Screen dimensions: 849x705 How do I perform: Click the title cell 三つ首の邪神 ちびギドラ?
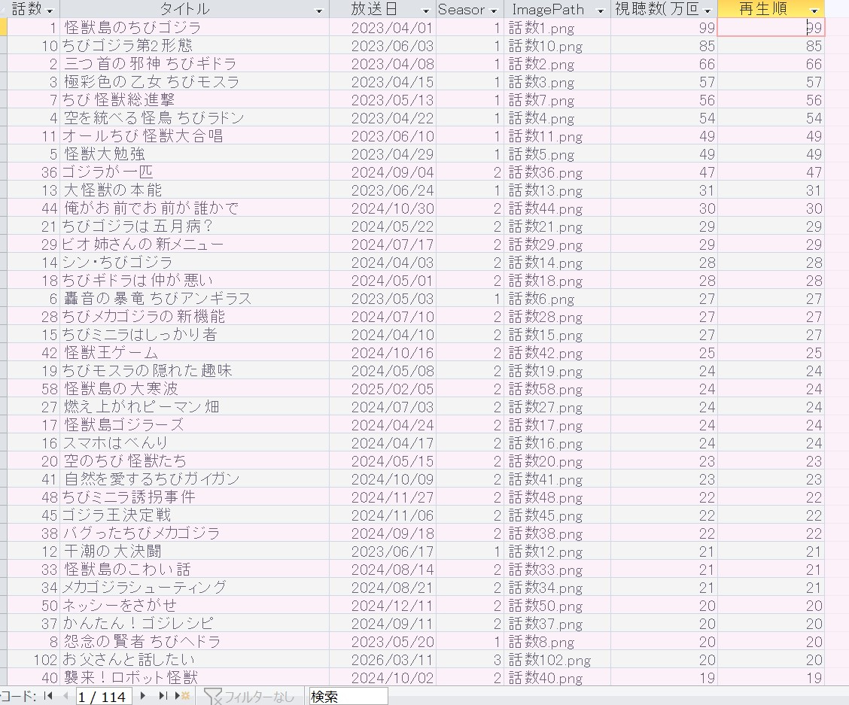(x=194, y=64)
